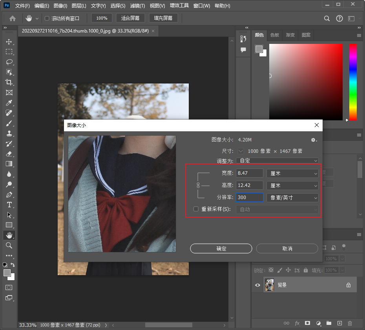Enable the Resample (重新采样) checkbox

(x=196, y=209)
